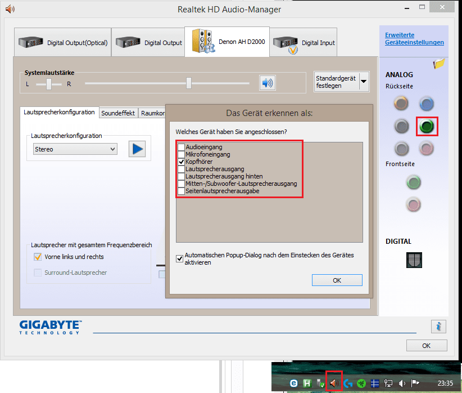Open the Raumkorrektur sub-tab
This screenshot has height=393, width=462.
(x=152, y=113)
